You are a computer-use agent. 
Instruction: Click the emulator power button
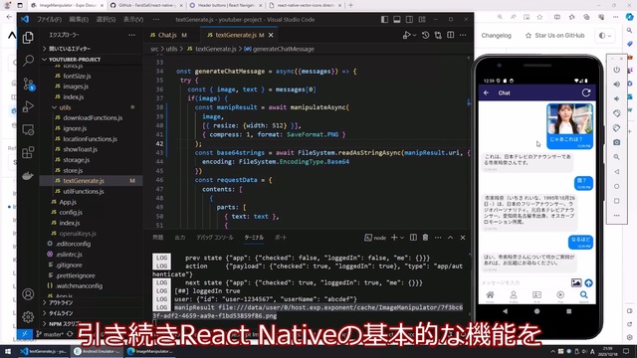click(616, 70)
